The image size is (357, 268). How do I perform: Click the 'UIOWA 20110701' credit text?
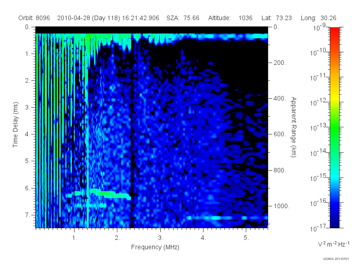[x=336, y=259]
